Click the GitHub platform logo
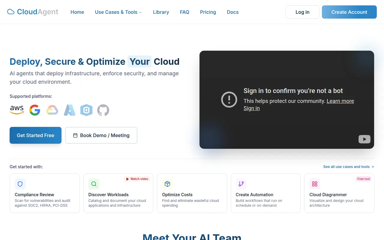 [103, 110]
